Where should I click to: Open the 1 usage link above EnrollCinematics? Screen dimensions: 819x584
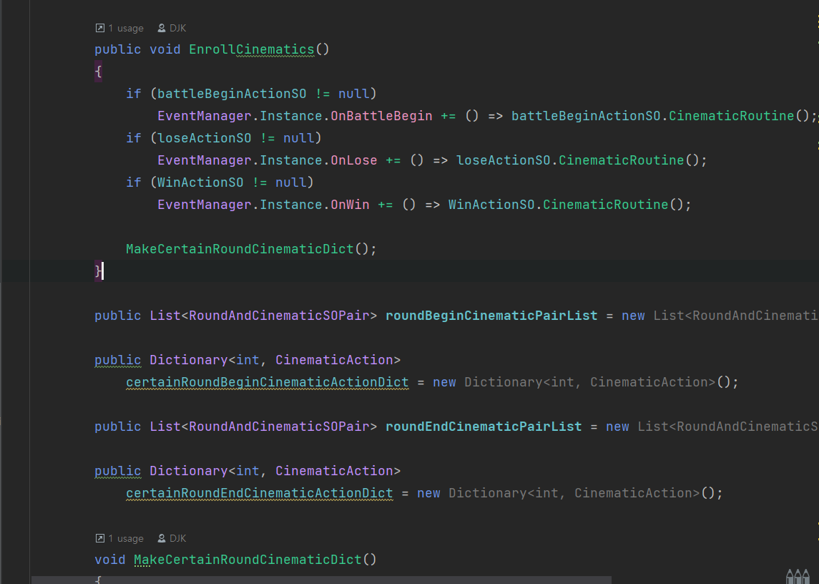pos(126,28)
